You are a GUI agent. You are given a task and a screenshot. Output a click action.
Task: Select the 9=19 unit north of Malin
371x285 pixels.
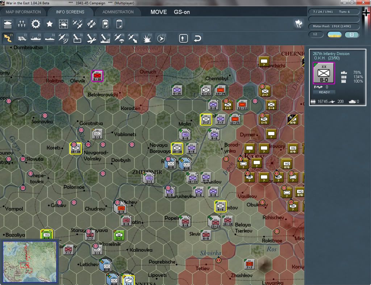(177, 90)
